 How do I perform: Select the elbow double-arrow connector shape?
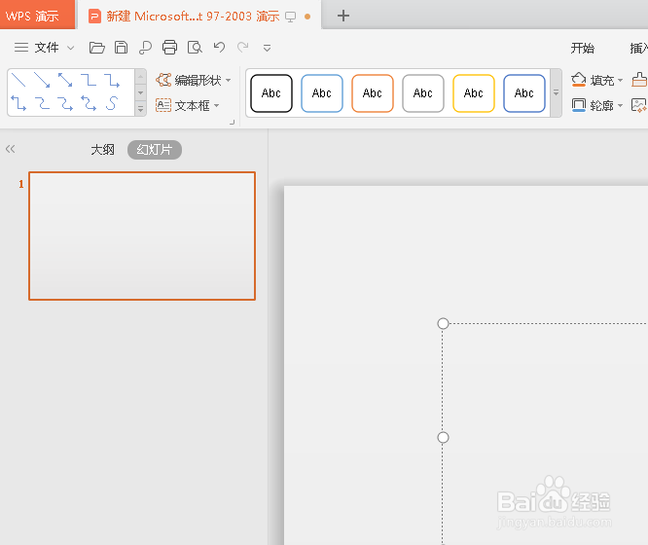click(x=18, y=103)
